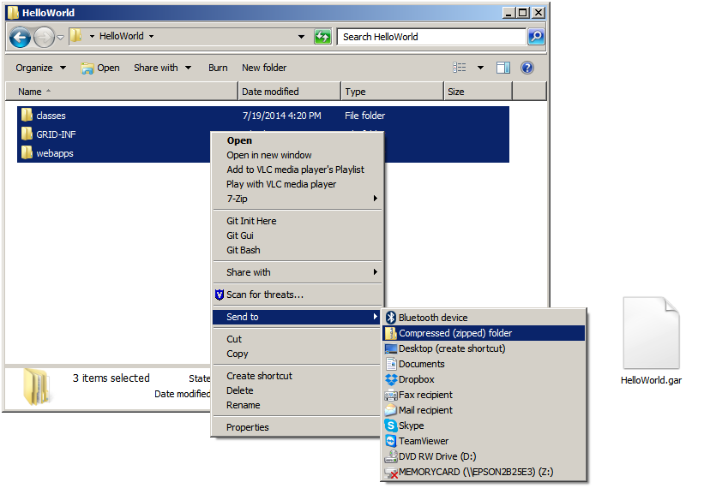This screenshot has height=500, width=716.
Task: Click the change view icon
Action: click(460, 68)
